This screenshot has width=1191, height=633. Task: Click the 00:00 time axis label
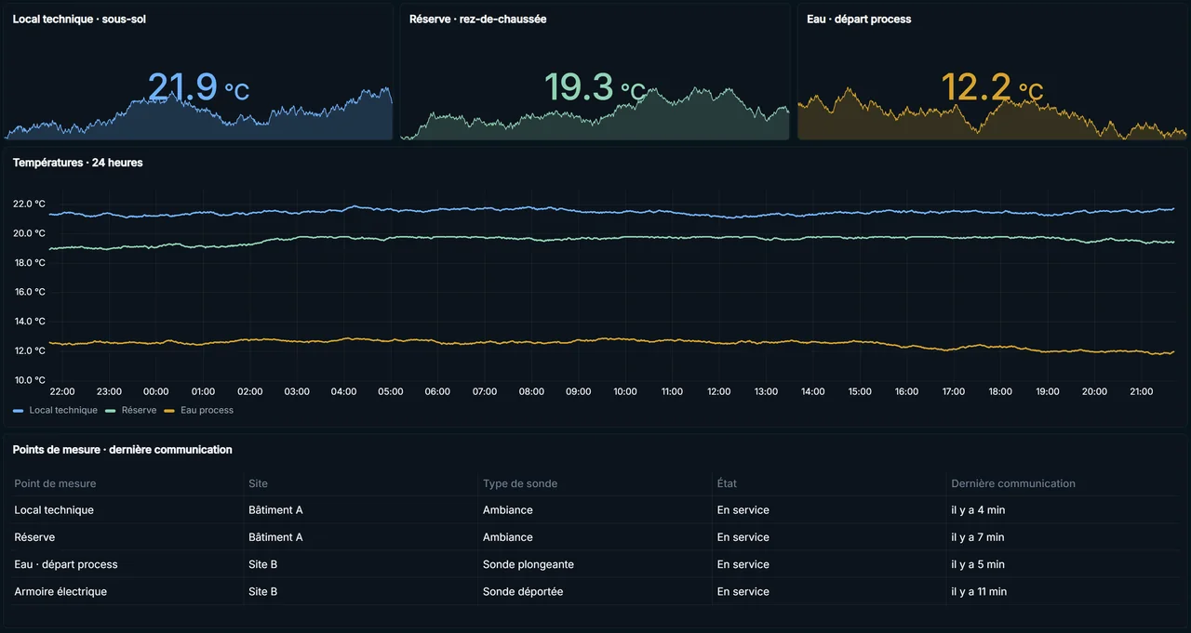[x=156, y=392]
